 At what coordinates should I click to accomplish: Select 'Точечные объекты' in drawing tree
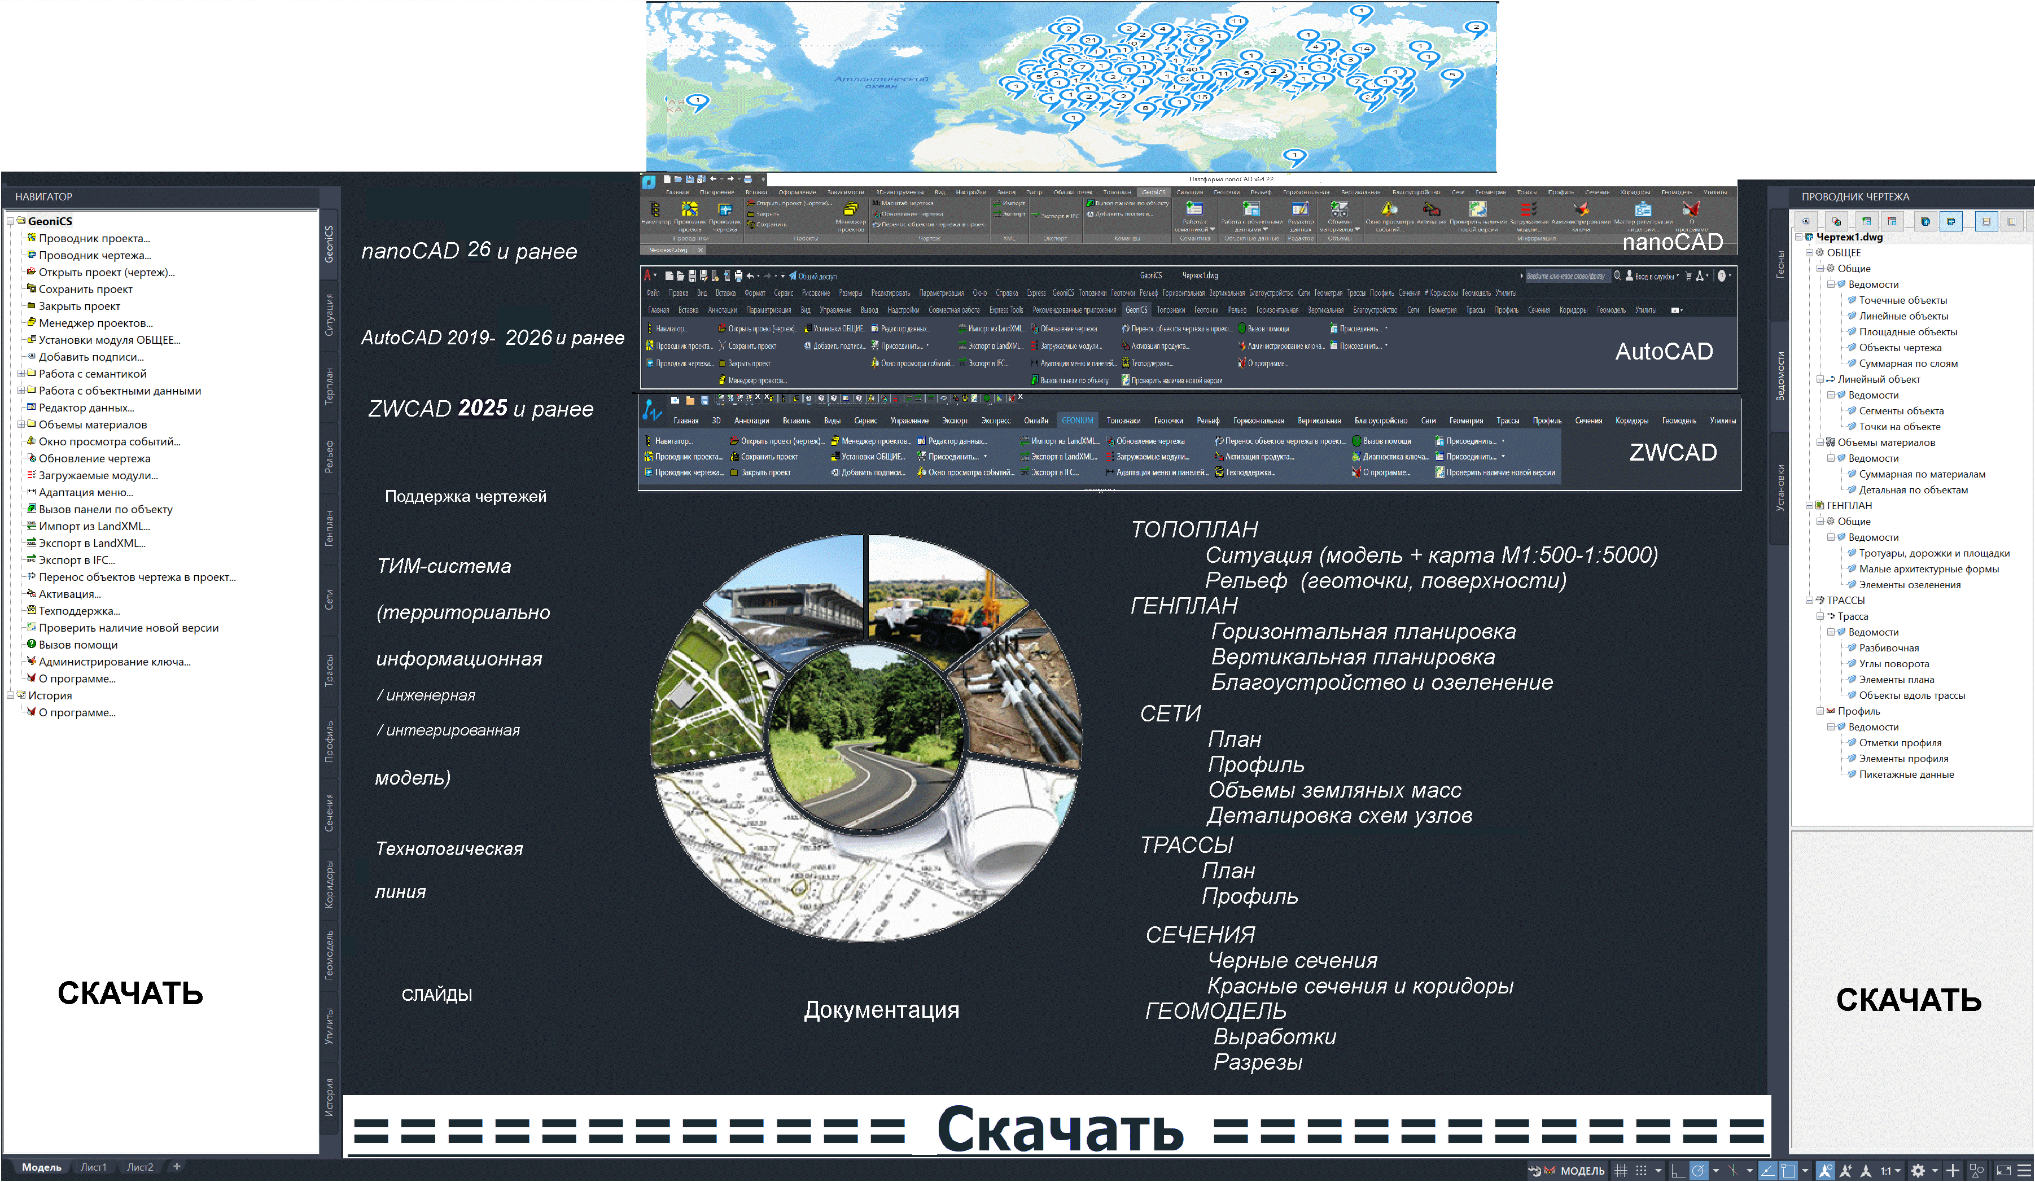click(1902, 300)
